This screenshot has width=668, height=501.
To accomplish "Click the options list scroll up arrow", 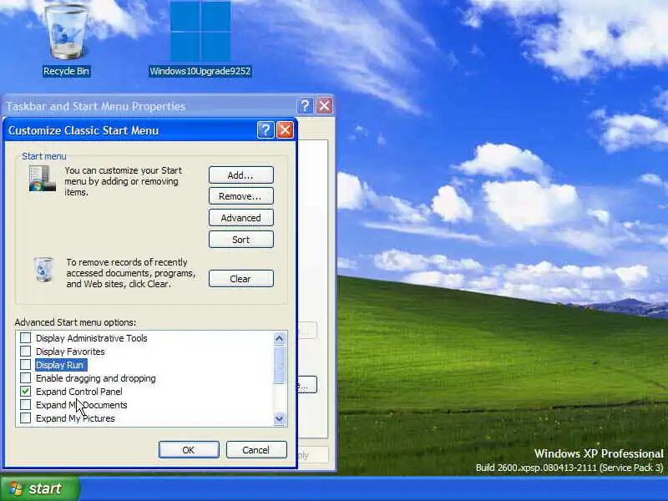I will point(279,339).
